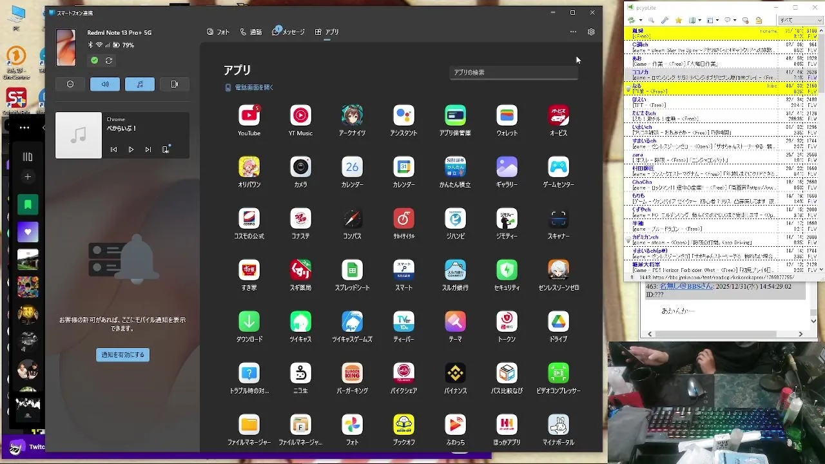Launch ゲームセンター app
The height and width of the screenshot is (464, 825).
(x=558, y=167)
